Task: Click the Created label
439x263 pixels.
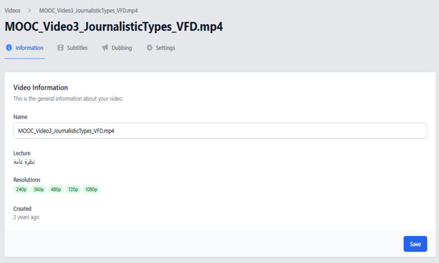Action: tap(22, 209)
